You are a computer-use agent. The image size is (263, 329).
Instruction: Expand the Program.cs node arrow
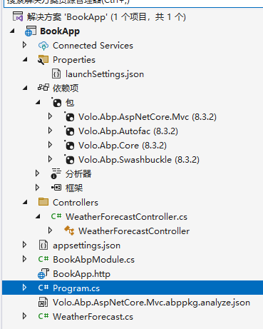(24, 288)
